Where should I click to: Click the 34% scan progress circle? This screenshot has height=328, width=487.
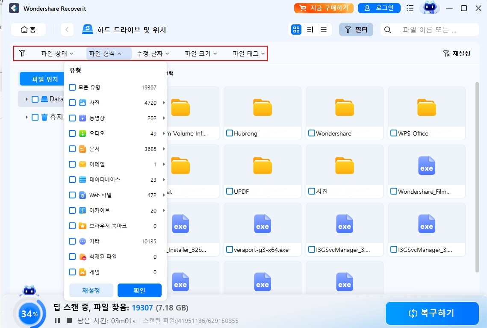tap(29, 313)
